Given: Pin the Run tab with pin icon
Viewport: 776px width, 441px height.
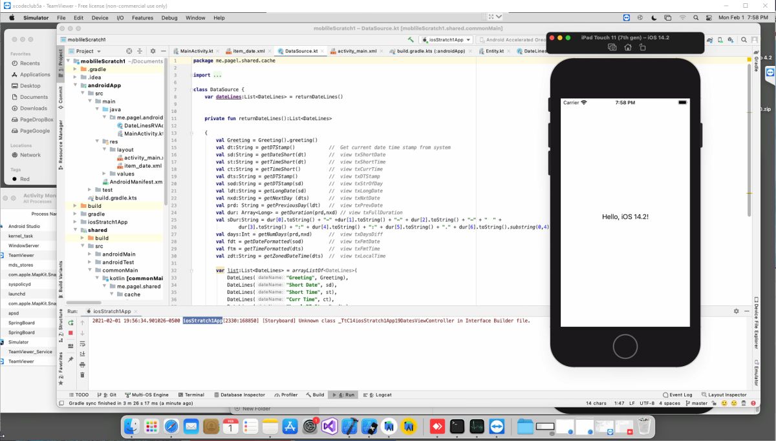Looking at the screenshot, I should (x=70, y=358).
